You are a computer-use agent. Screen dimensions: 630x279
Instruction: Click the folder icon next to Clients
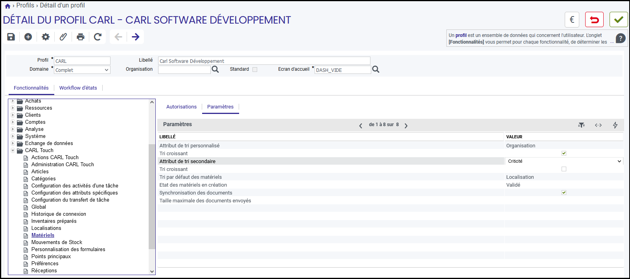click(20, 115)
